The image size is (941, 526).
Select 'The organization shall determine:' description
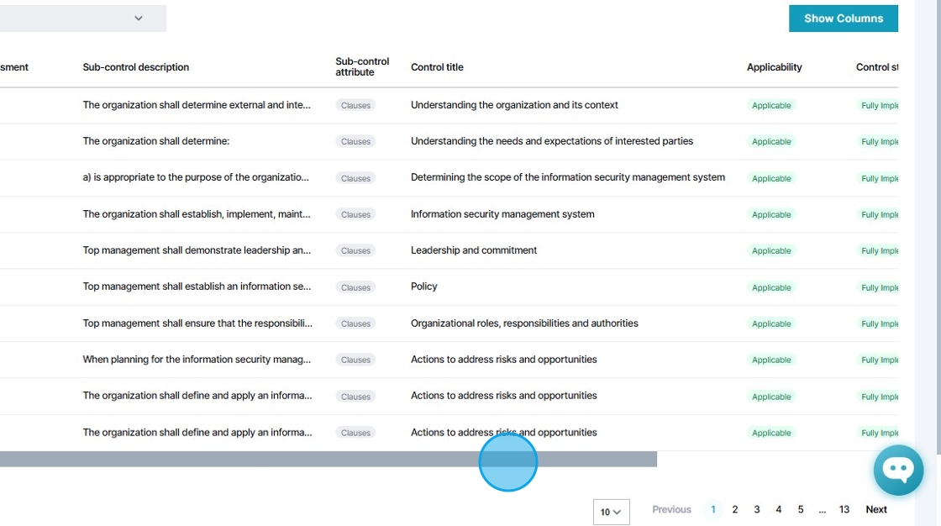point(156,141)
